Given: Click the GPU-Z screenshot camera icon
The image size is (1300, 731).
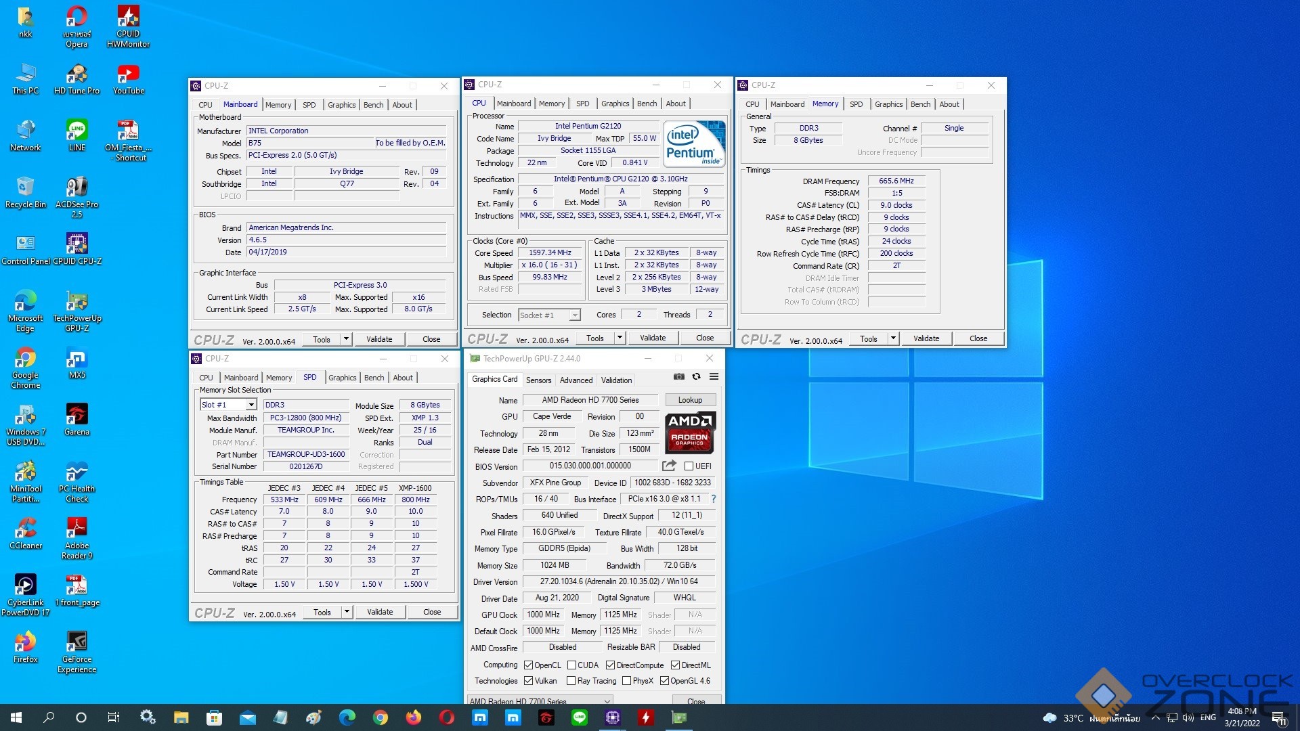Looking at the screenshot, I should point(678,376).
